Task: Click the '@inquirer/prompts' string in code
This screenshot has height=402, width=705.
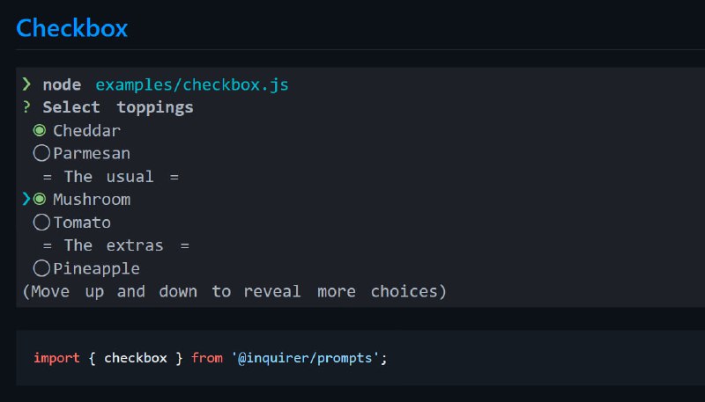Action: click(x=305, y=358)
